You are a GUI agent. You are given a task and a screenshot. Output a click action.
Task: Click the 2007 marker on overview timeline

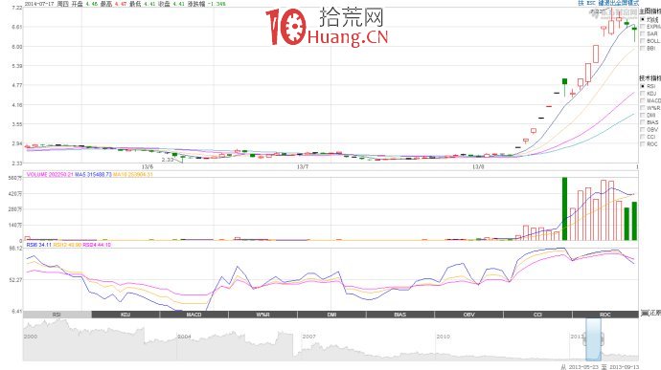coord(308,337)
